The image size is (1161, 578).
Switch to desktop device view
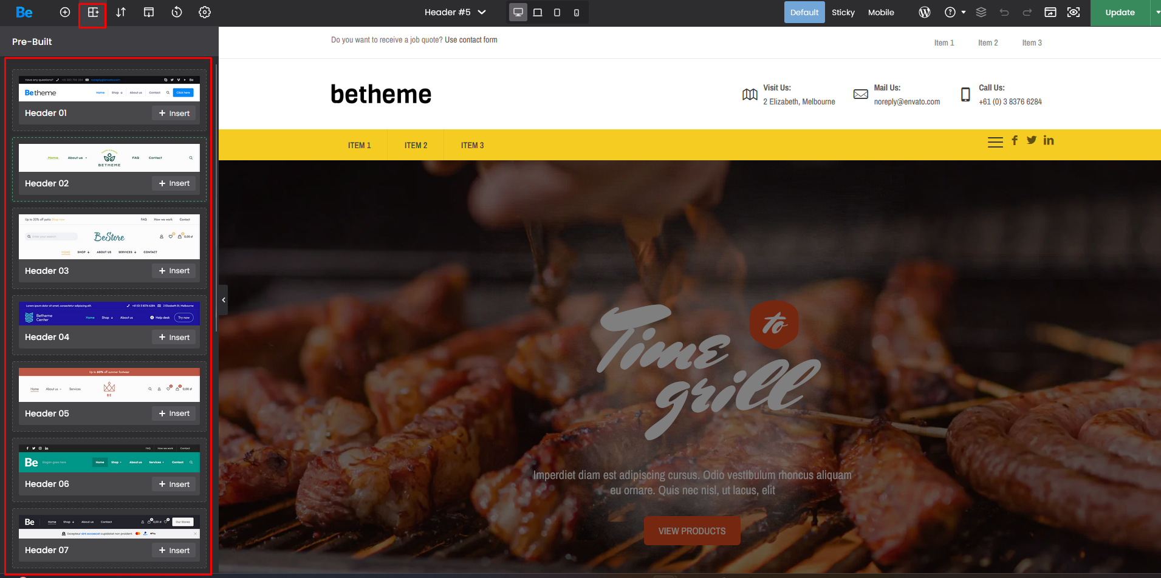pyautogui.click(x=518, y=12)
